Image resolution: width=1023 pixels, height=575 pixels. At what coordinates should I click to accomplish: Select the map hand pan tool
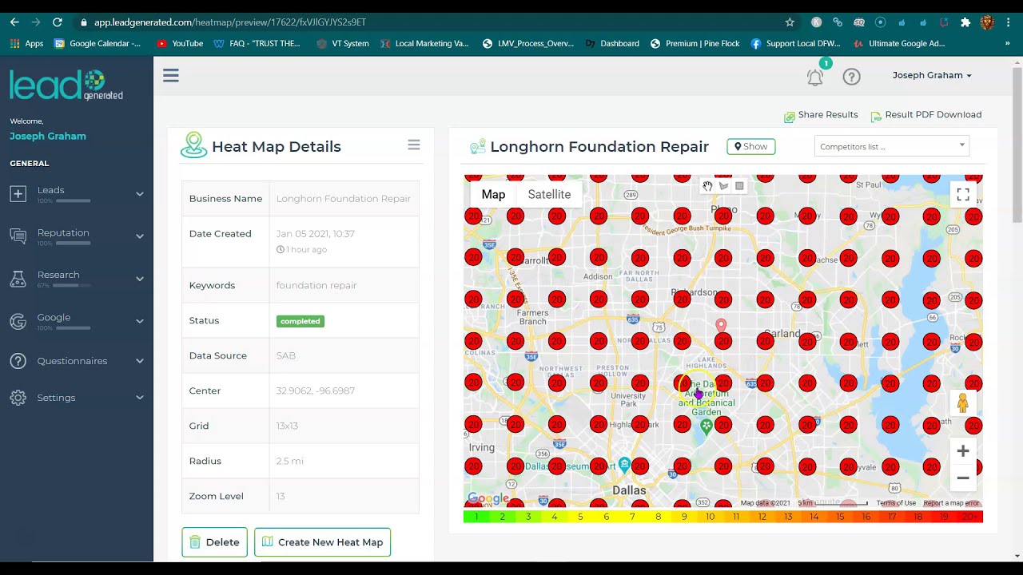[707, 186]
